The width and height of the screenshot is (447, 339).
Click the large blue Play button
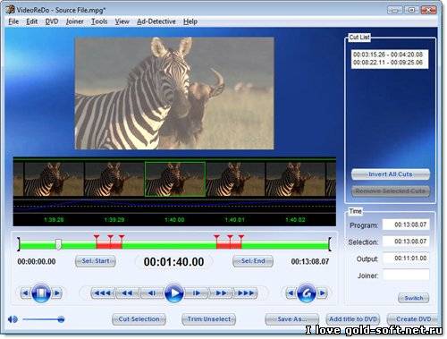click(x=173, y=293)
